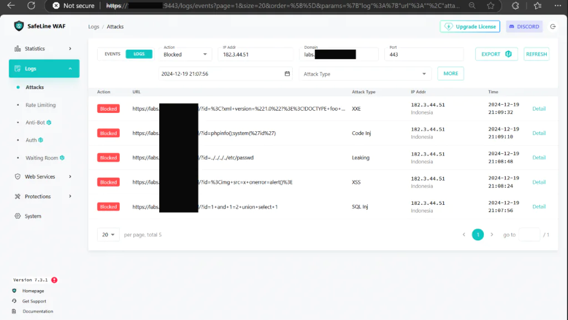Click the DISCORD button
The image size is (568, 320).
524,27
